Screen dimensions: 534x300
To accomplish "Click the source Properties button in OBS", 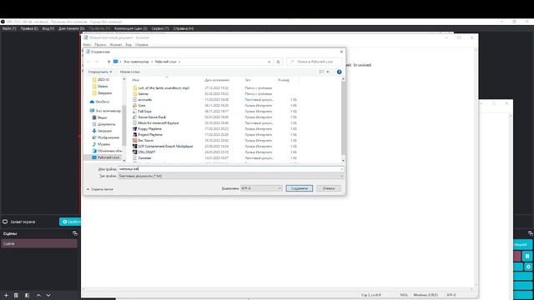I will pos(70,222).
